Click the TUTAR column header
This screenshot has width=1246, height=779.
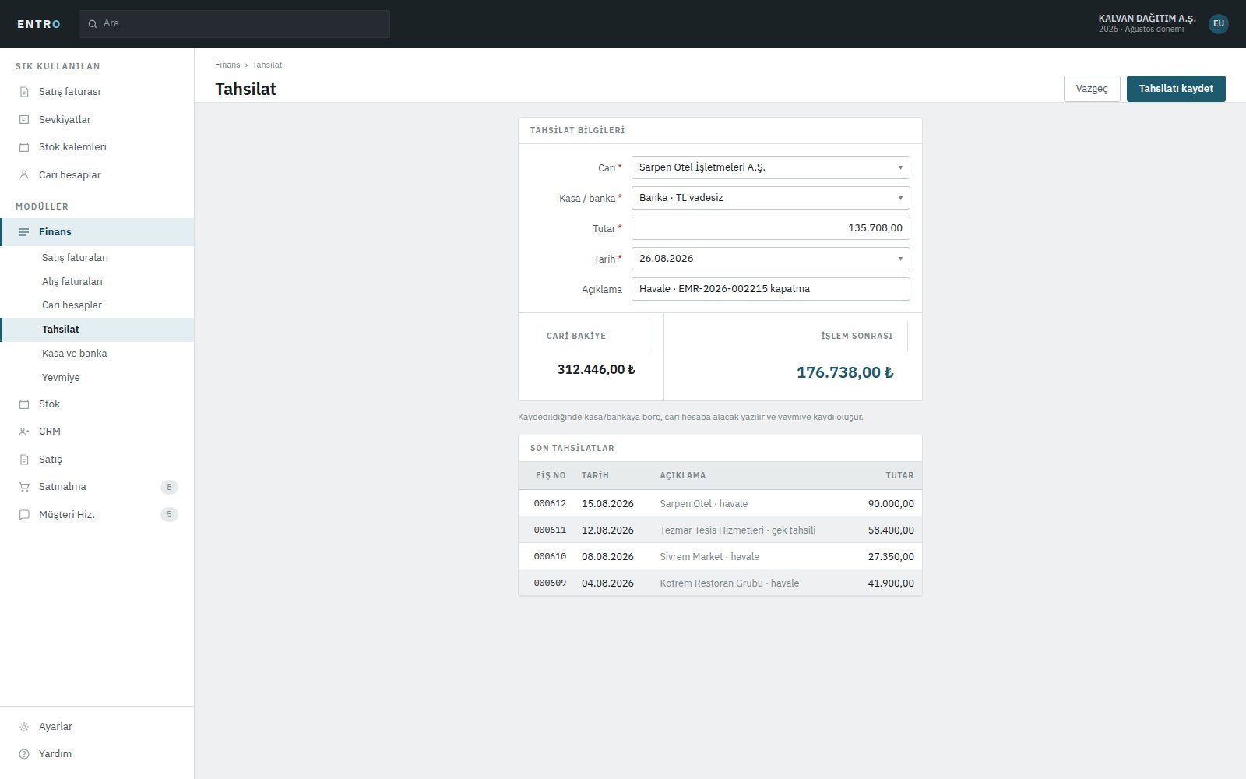pos(899,475)
